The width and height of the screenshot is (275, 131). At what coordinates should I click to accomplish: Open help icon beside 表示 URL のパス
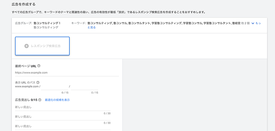(x=38, y=82)
